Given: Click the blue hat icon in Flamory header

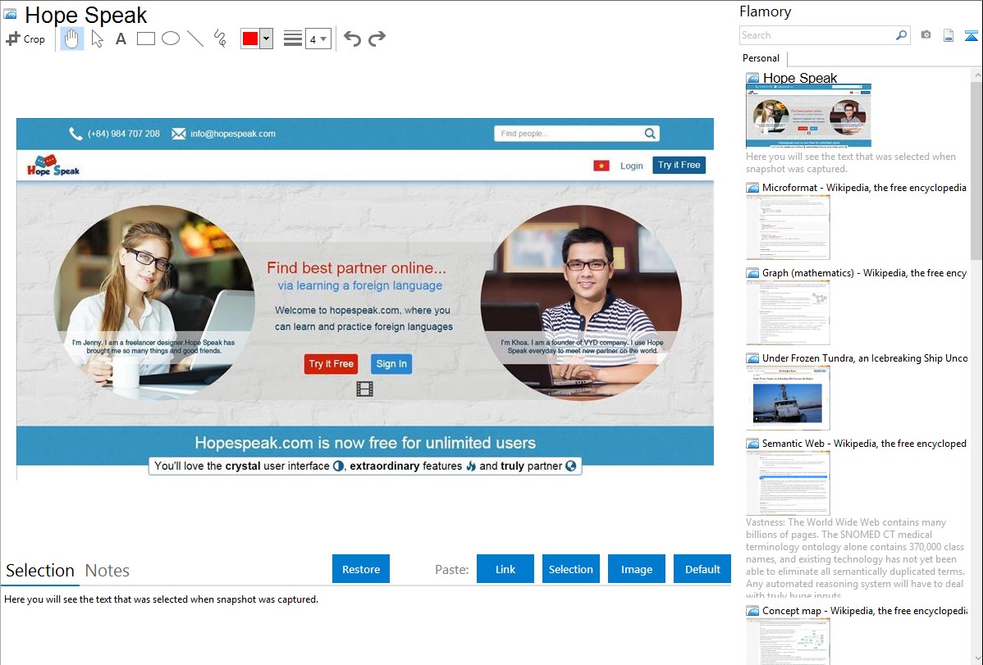Looking at the screenshot, I should (971, 35).
